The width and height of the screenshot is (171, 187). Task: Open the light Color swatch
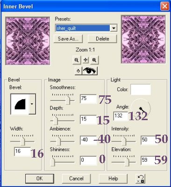(141, 90)
